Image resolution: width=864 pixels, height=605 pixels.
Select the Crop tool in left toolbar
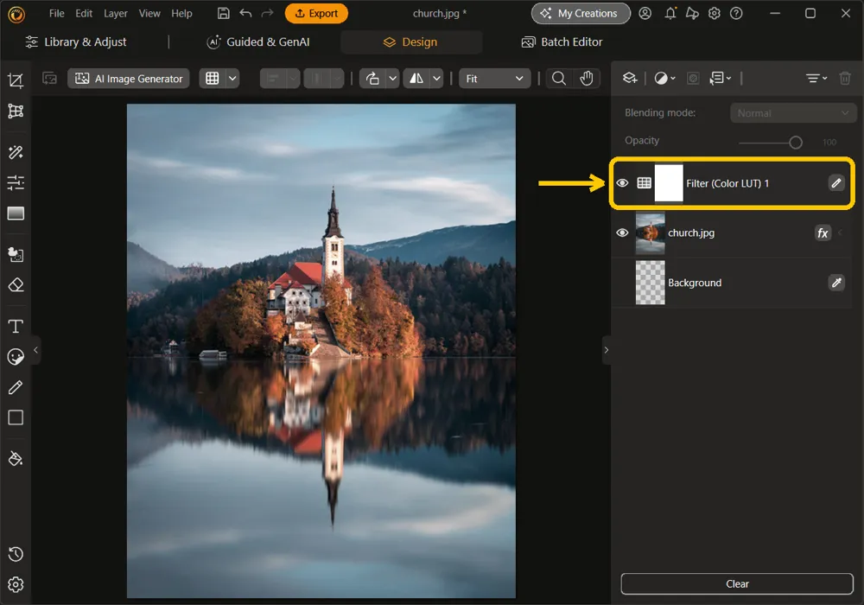coord(16,81)
